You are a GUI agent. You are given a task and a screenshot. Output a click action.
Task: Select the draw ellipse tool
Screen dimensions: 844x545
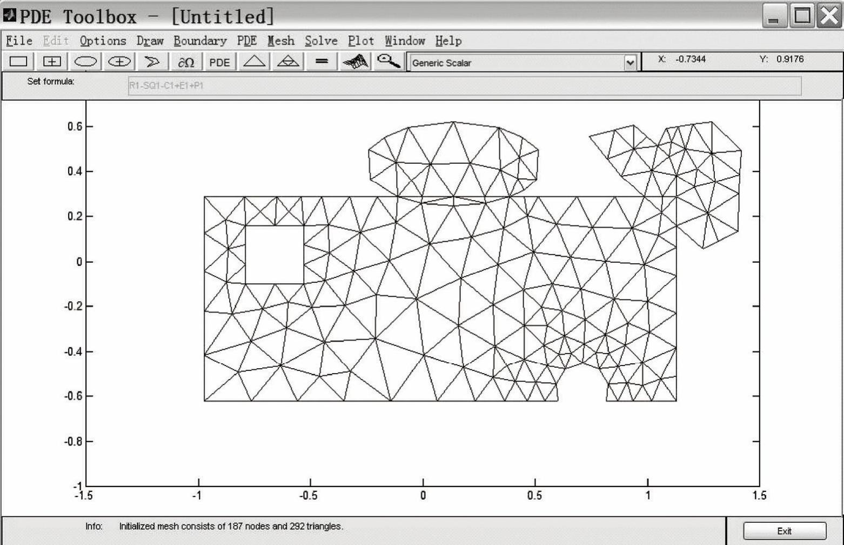(x=85, y=62)
